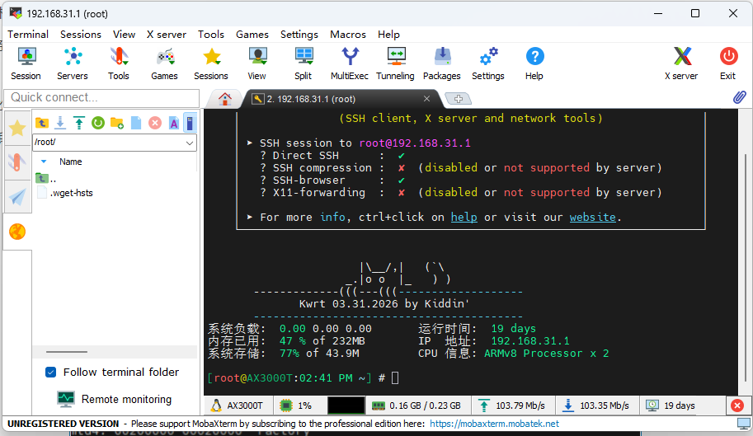Image resolution: width=753 pixels, height=436 pixels.
Task: Open the Tools sidebar tab
Action: tap(17, 162)
